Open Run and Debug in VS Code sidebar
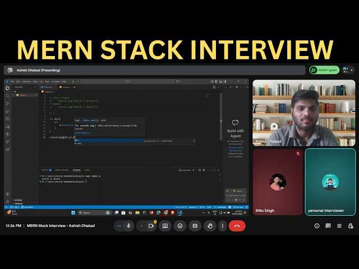The height and width of the screenshot is (269, 359). [x=7, y=111]
